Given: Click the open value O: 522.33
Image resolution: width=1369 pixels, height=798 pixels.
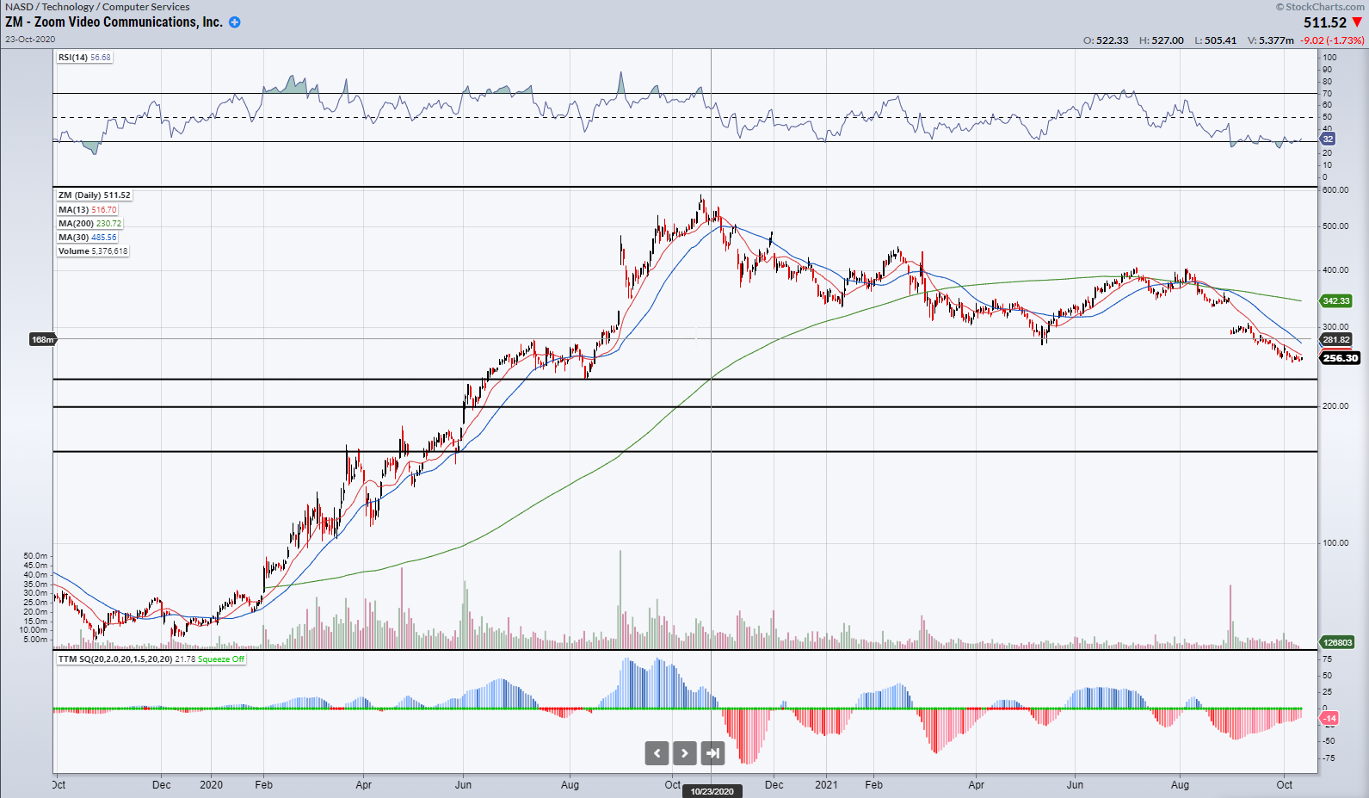Looking at the screenshot, I should (x=1106, y=40).
